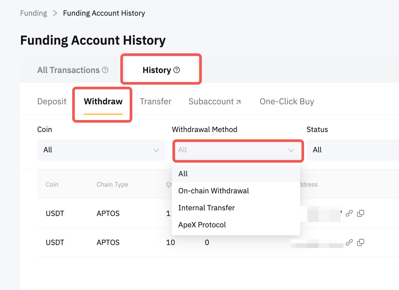
Task: Open the Deposit sub-tab
Action: (52, 101)
